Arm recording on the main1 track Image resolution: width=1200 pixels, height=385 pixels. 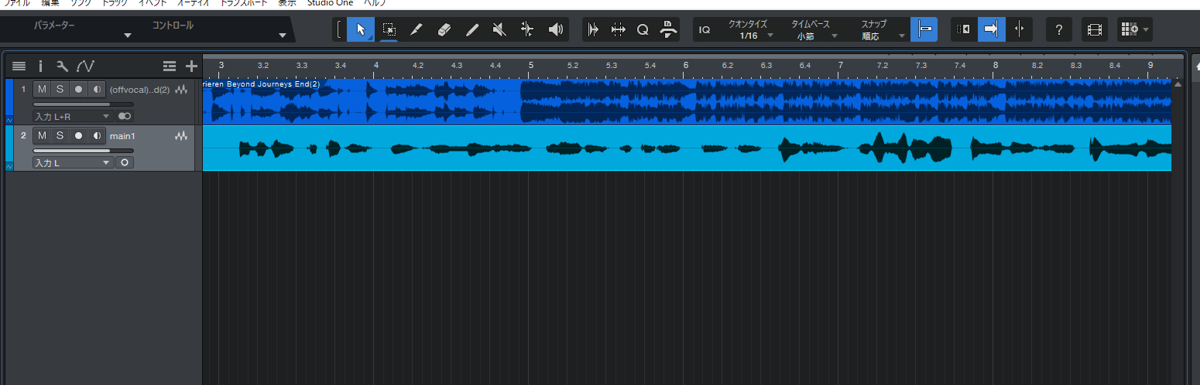(x=78, y=136)
